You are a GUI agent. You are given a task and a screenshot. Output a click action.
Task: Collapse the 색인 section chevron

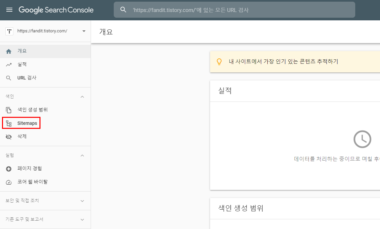(x=82, y=97)
